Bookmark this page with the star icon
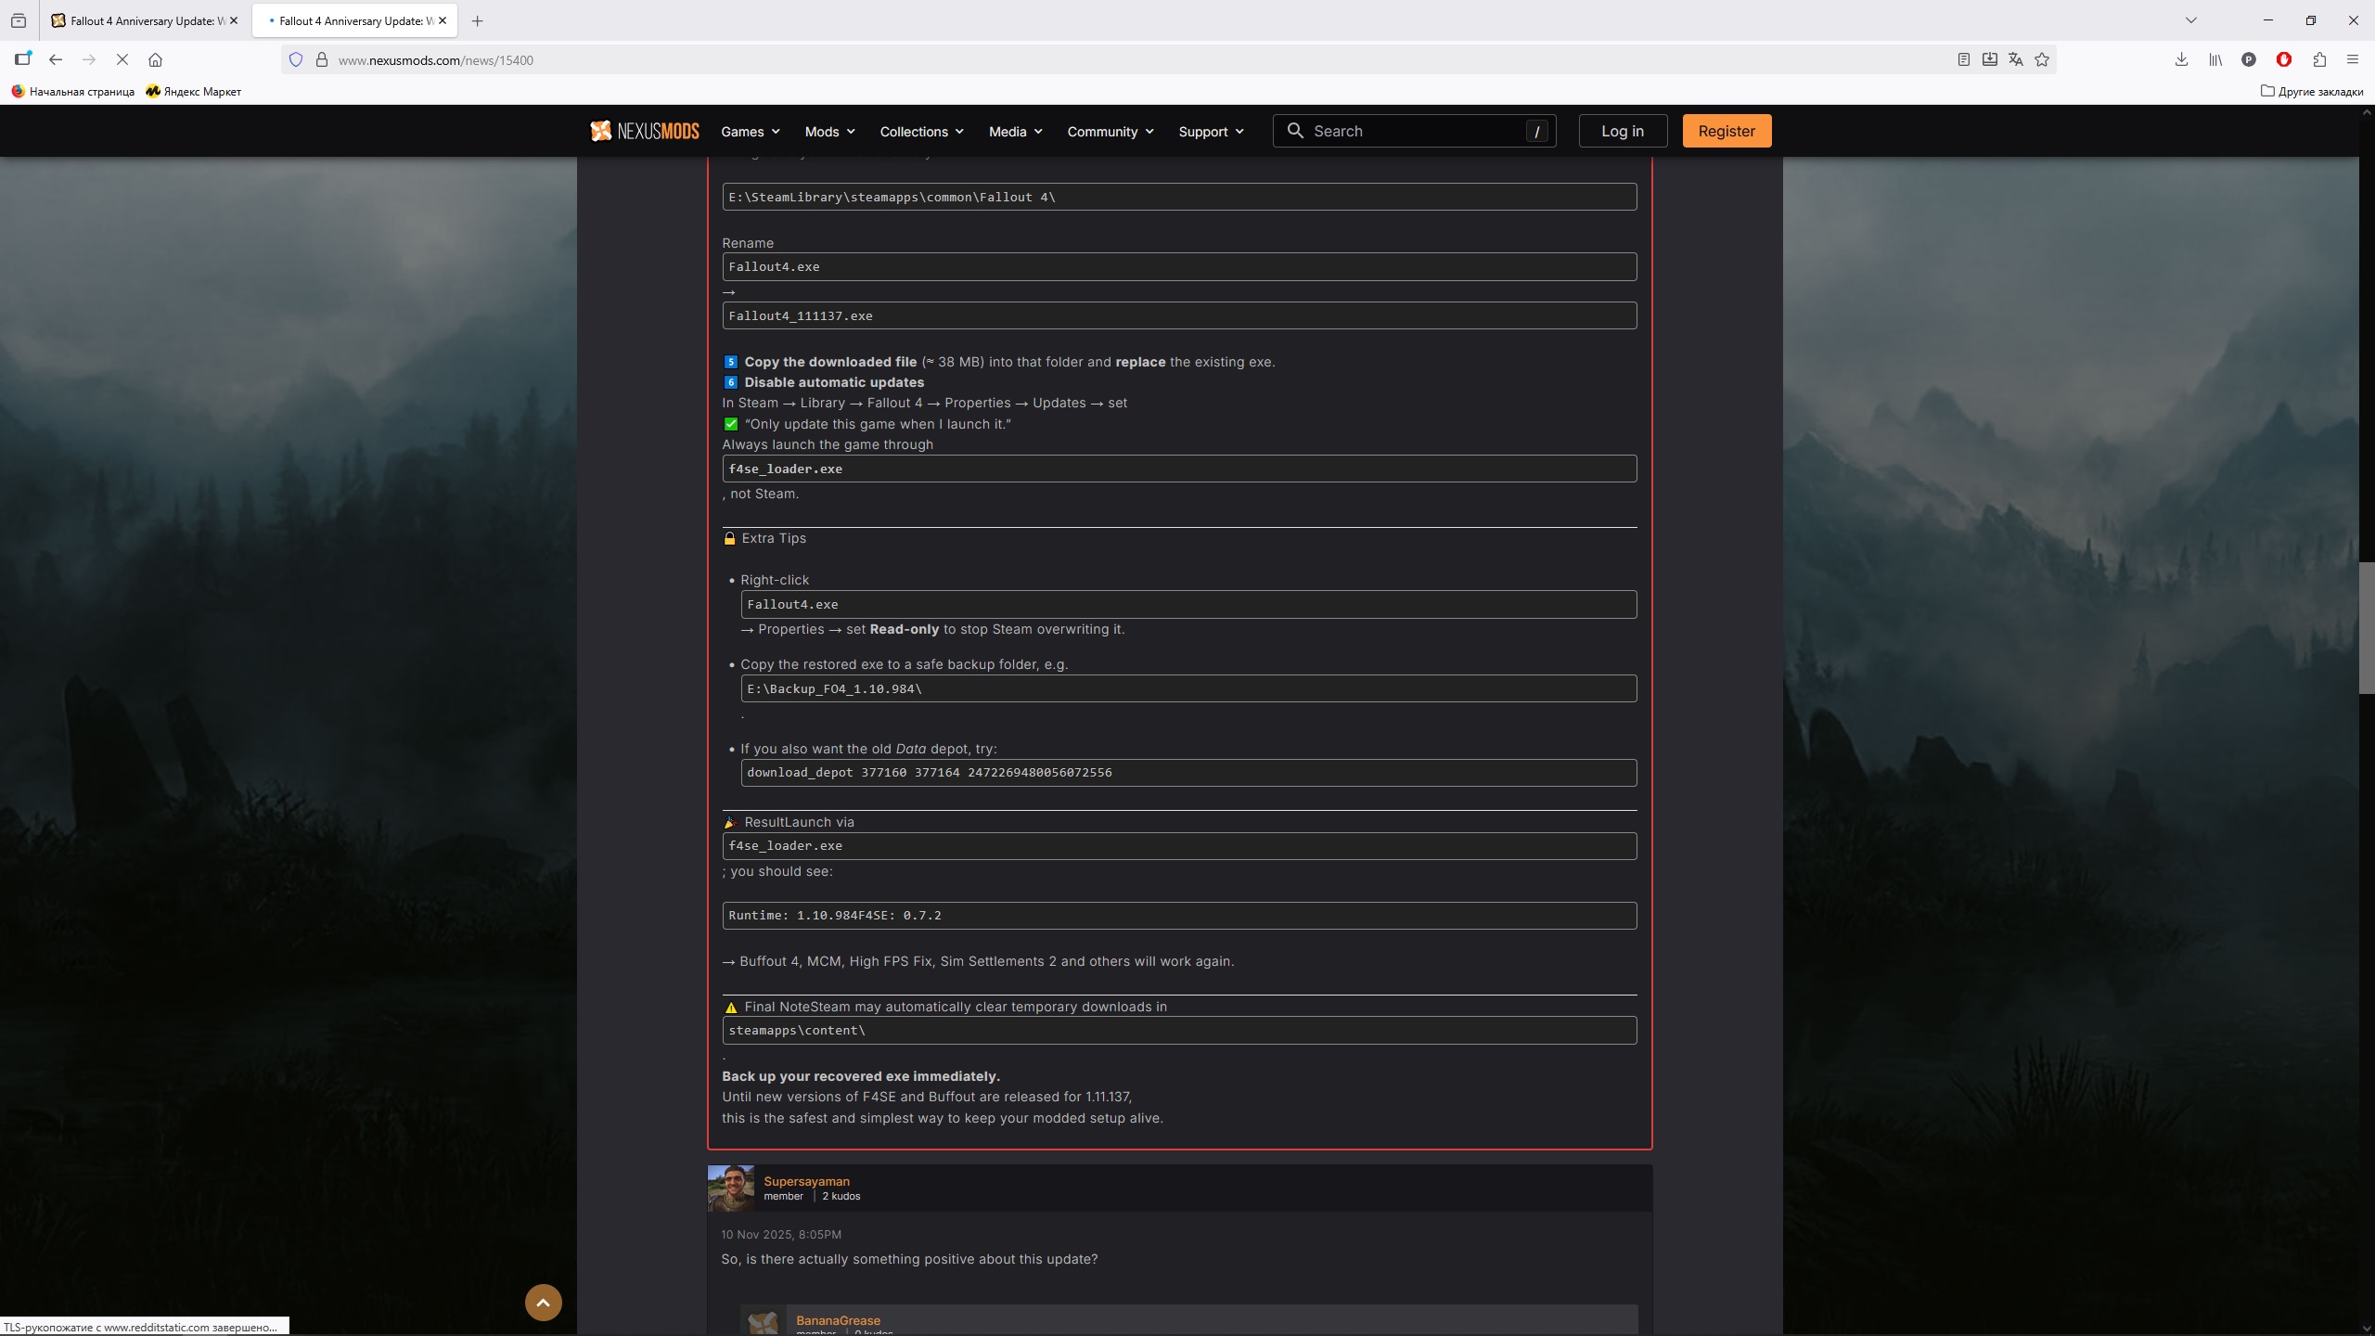 2042,59
